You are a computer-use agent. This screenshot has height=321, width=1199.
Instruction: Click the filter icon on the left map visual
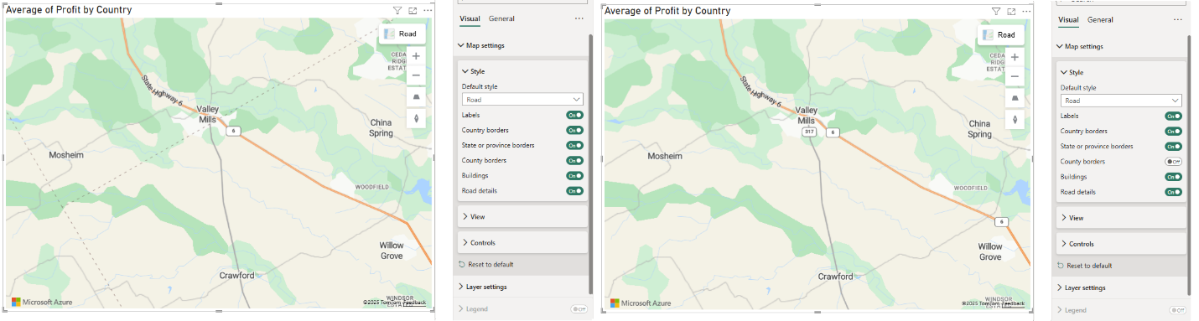[x=397, y=11]
